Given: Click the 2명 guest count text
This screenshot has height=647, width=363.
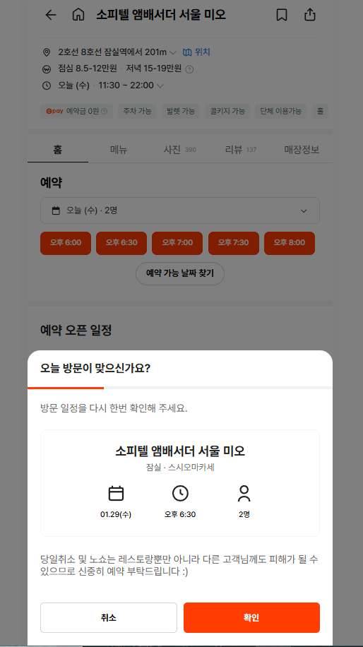Looking at the screenshot, I should 244,514.
